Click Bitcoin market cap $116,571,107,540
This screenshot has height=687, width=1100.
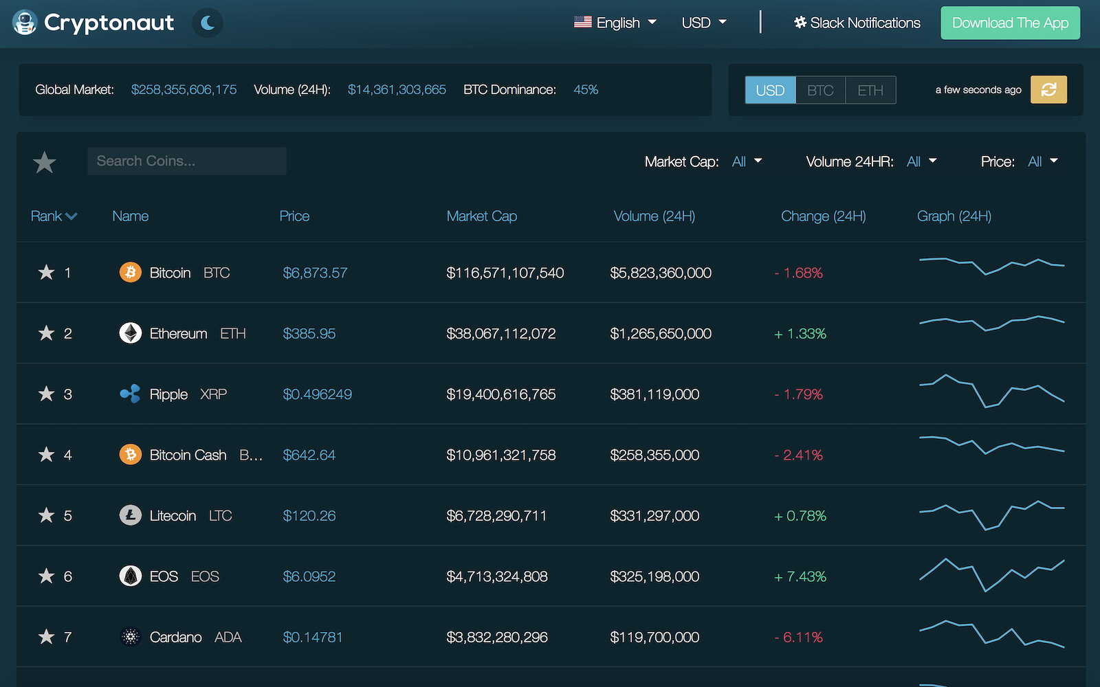pos(505,273)
